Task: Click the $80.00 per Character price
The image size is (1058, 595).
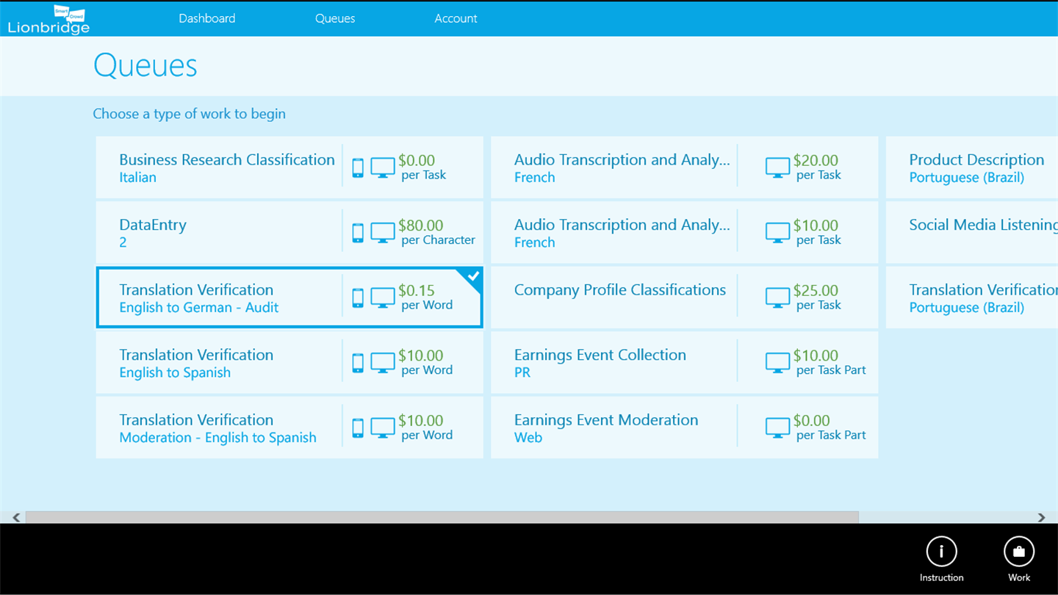Action: (x=436, y=233)
